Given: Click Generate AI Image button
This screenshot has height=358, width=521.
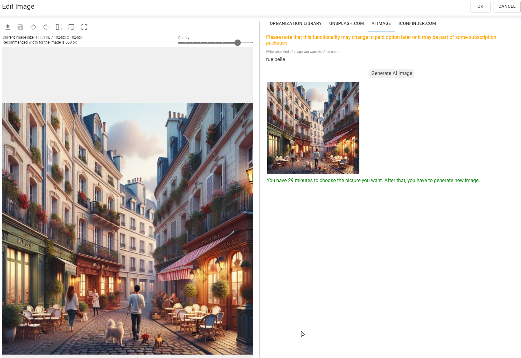Looking at the screenshot, I should [x=391, y=73].
